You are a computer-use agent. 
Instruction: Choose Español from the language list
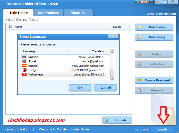64,66
